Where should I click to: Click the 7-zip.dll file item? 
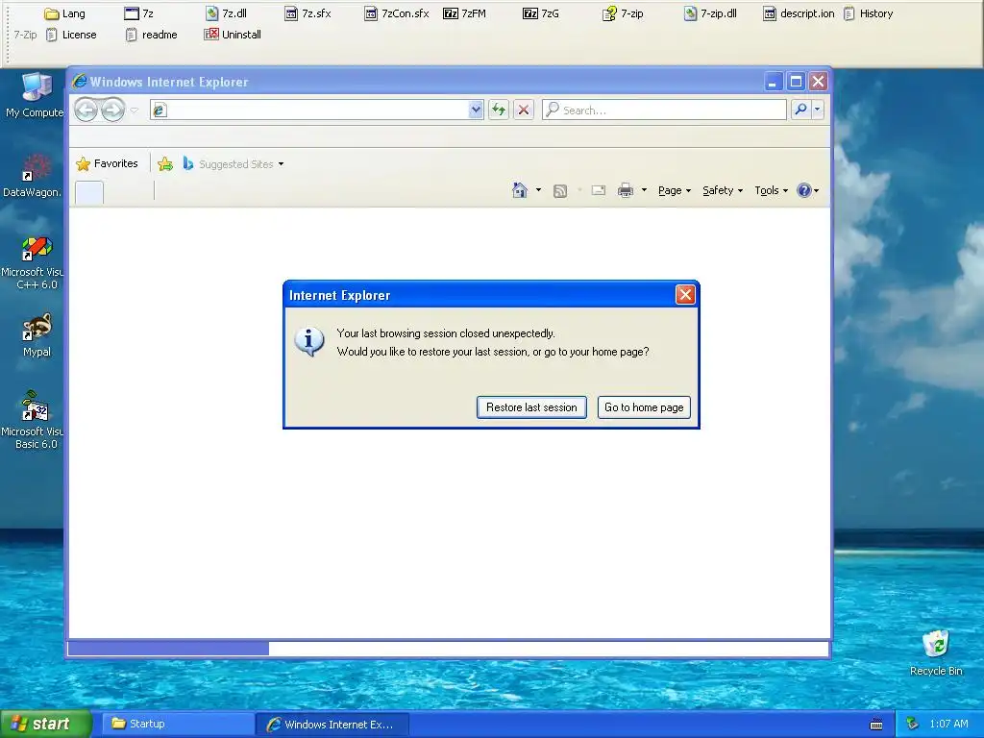point(710,13)
